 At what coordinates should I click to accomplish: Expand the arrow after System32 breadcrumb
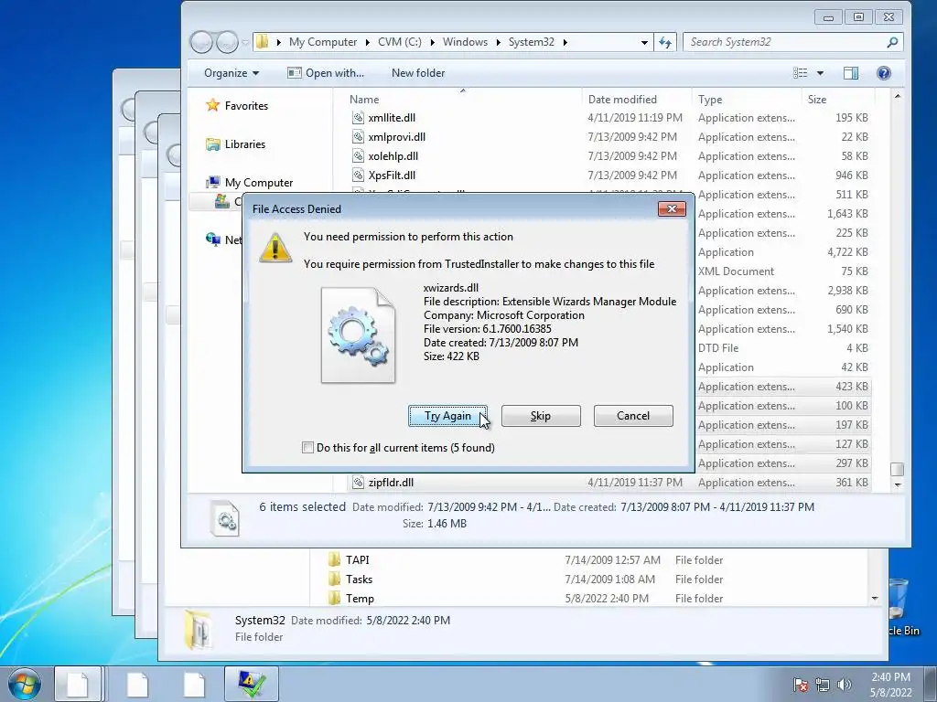coord(565,42)
